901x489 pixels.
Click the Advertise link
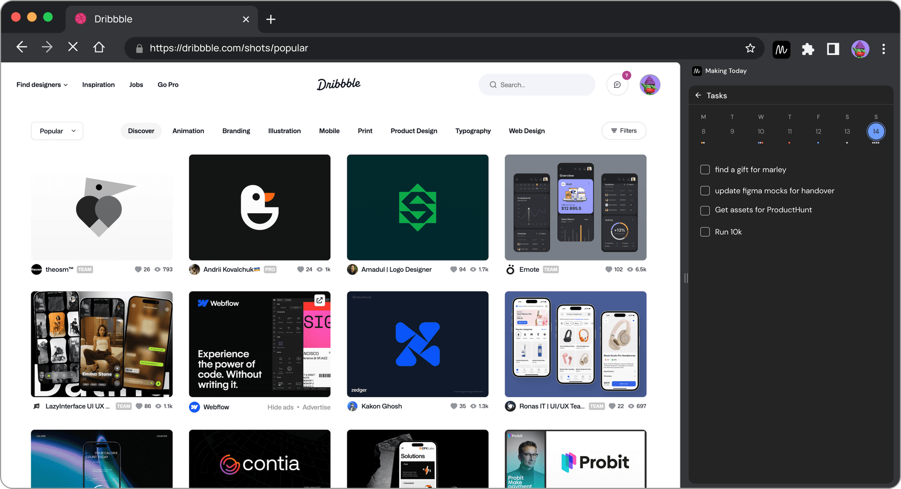pyautogui.click(x=316, y=407)
